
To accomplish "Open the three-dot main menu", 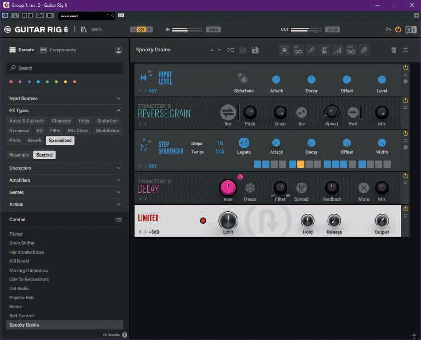I will [x=75, y=29].
